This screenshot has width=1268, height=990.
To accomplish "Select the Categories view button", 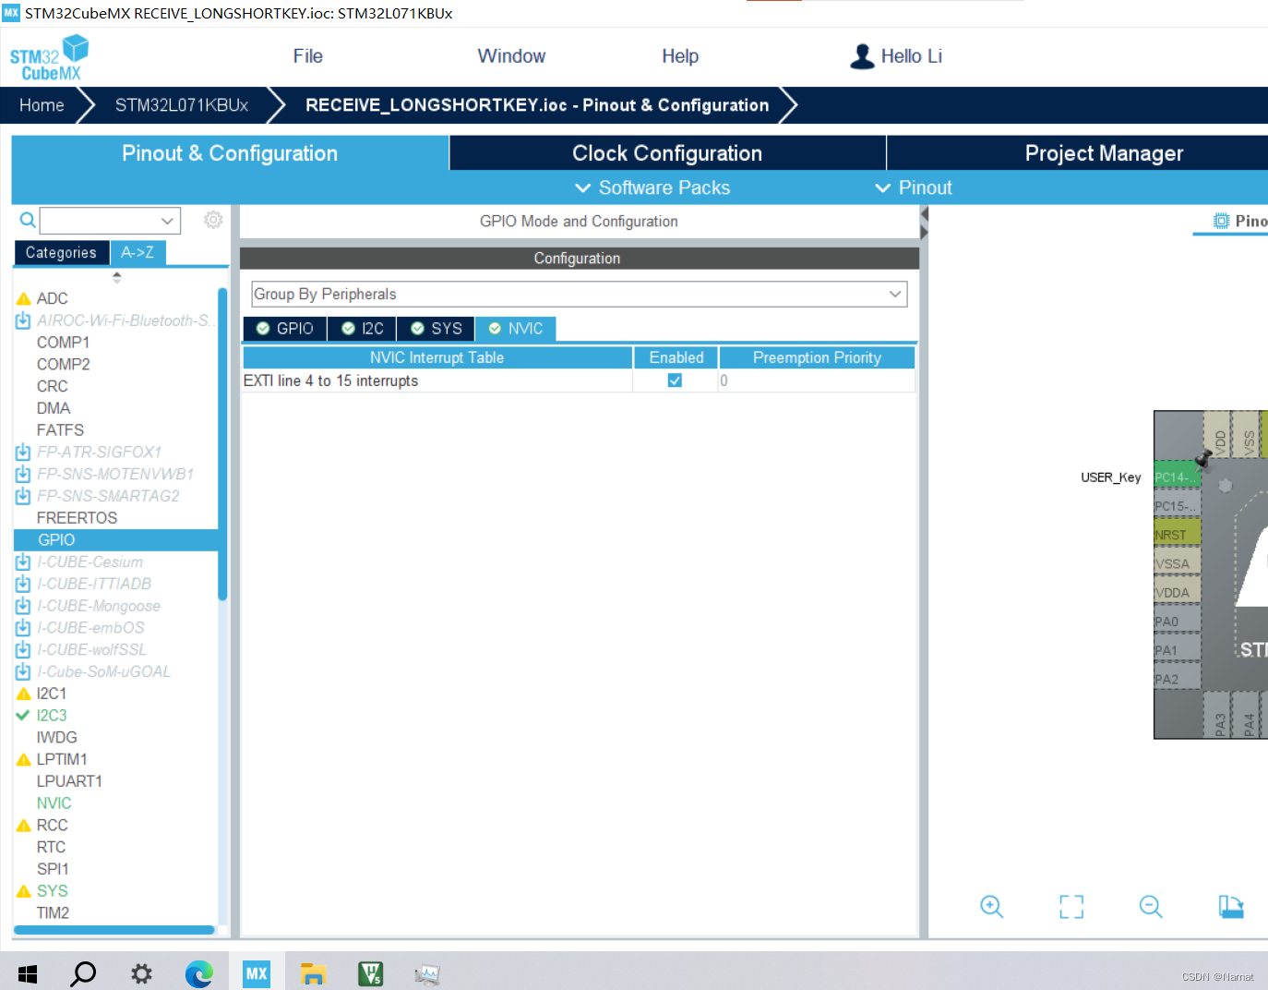I will (x=61, y=253).
